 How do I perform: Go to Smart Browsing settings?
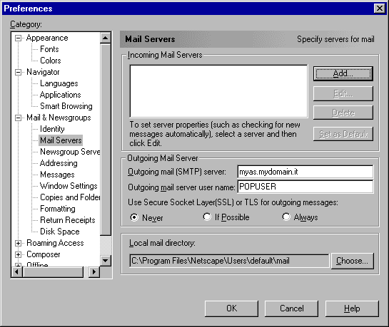pos(66,106)
